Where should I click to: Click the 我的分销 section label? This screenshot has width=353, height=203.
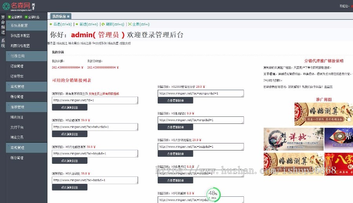(x=58, y=52)
